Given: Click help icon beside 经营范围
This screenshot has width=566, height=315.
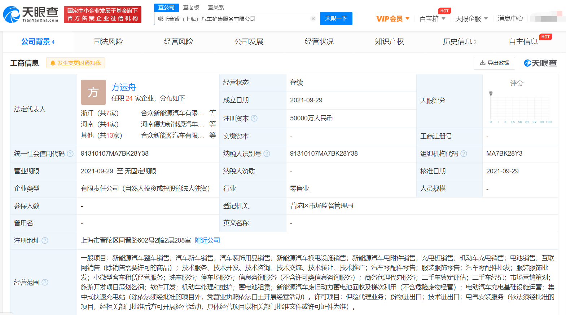Looking at the screenshot, I should coord(45,283).
